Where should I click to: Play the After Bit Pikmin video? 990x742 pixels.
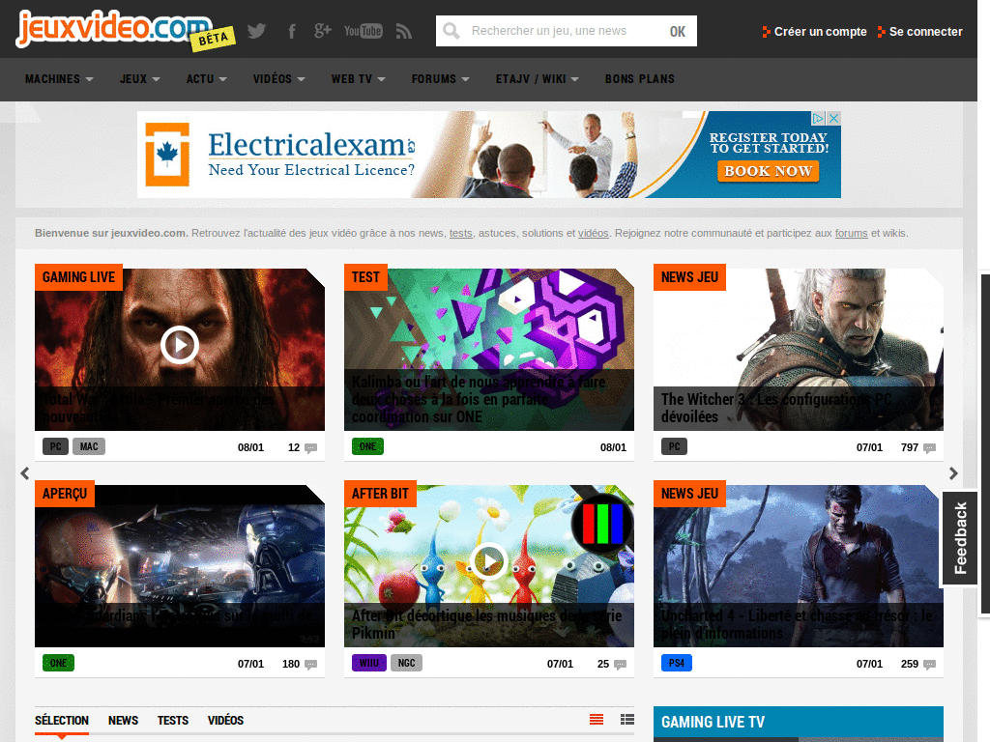click(488, 561)
